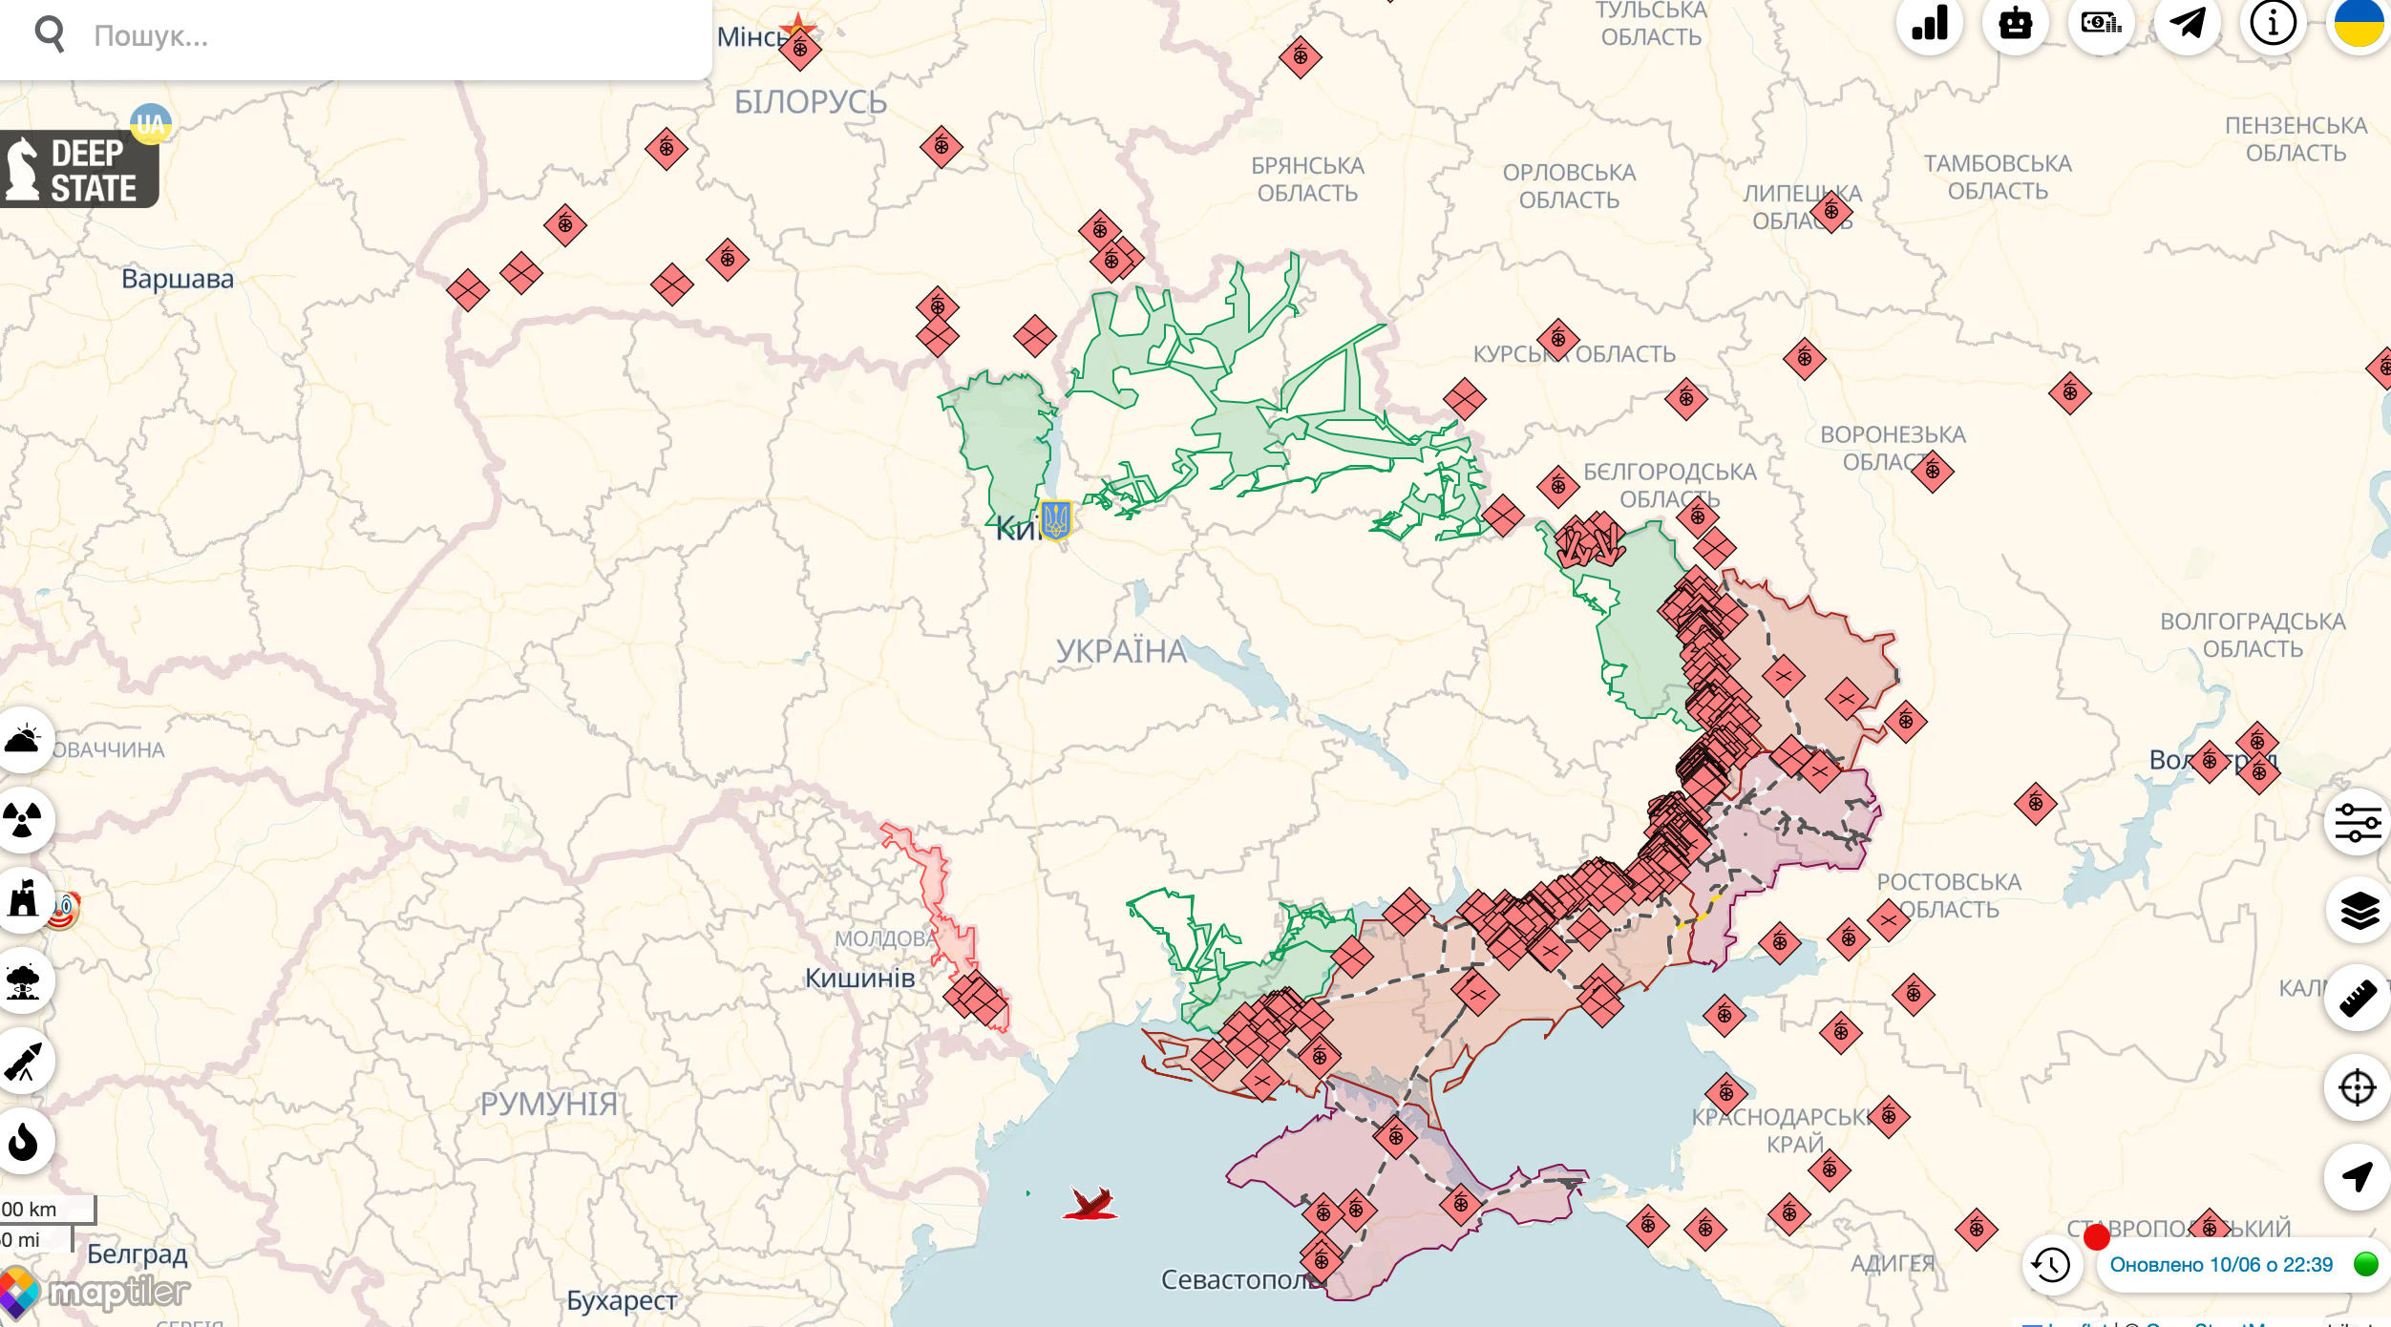The height and width of the screenshot is (1327, 2391).
Task: Open statistics via the bar chart icon
Action: [1931, 24]
